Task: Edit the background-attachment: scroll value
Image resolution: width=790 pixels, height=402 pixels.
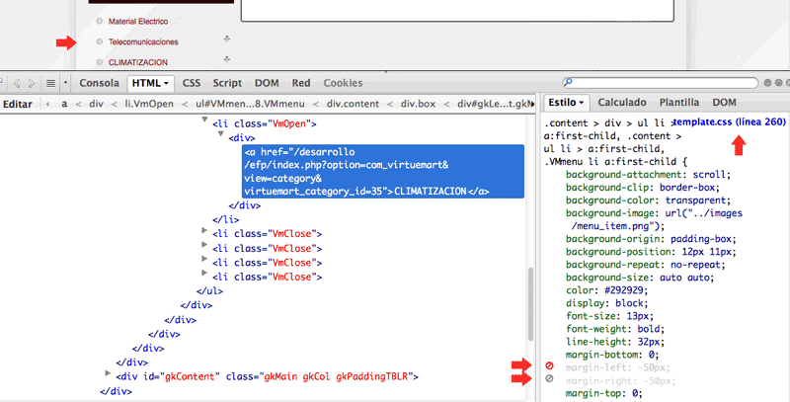Action: click(709, 175)
